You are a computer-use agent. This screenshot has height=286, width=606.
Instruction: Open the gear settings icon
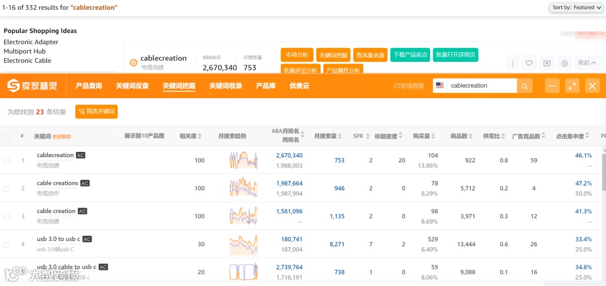(564, 63)
